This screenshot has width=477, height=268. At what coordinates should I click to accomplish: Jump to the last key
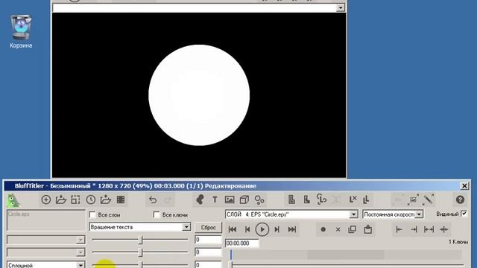(291, 229)
